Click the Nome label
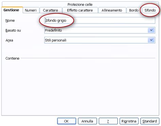Screen dimensions: 161x126 tap(10, 20)
